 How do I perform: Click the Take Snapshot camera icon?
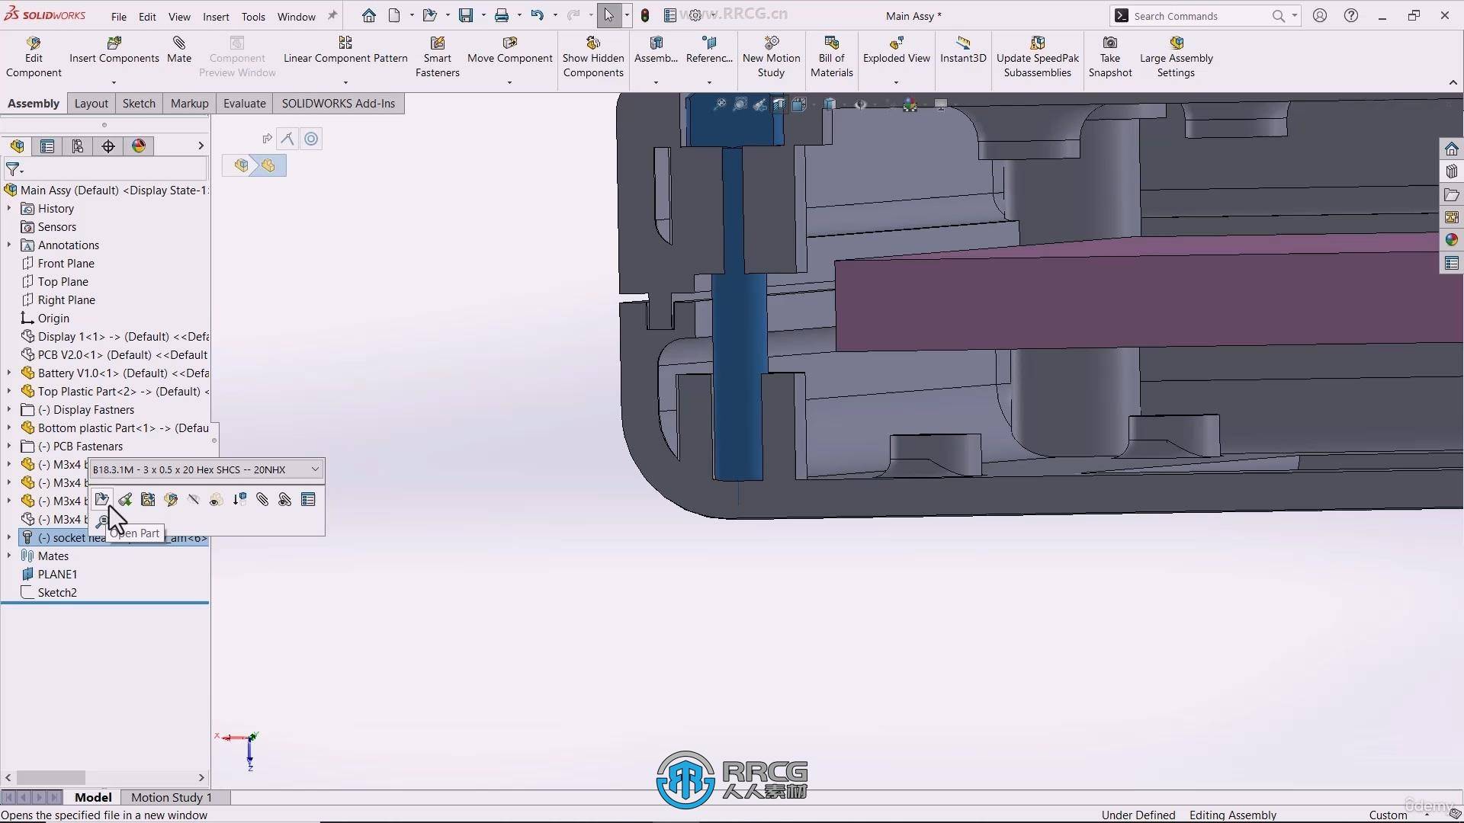pyautogui.click(x=1110, y=43)
